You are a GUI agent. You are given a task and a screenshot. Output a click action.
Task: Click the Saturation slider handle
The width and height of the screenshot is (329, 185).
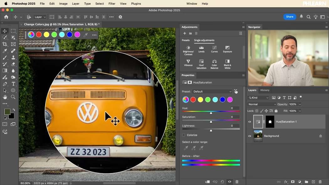[211, 122]
